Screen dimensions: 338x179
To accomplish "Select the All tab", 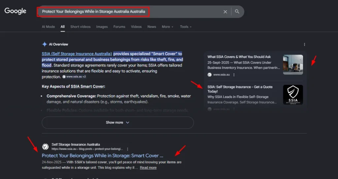I will coord(62,27).
